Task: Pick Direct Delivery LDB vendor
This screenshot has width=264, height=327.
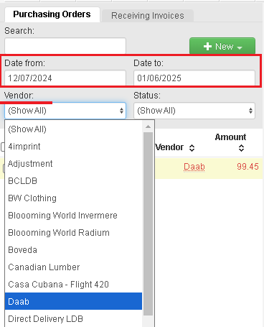Action: (x=73, y=319)
